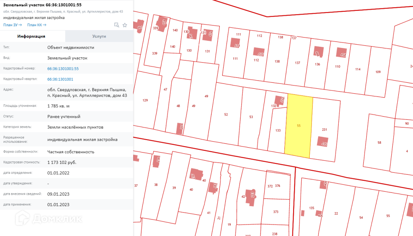Click building 335 on the map

323,142
